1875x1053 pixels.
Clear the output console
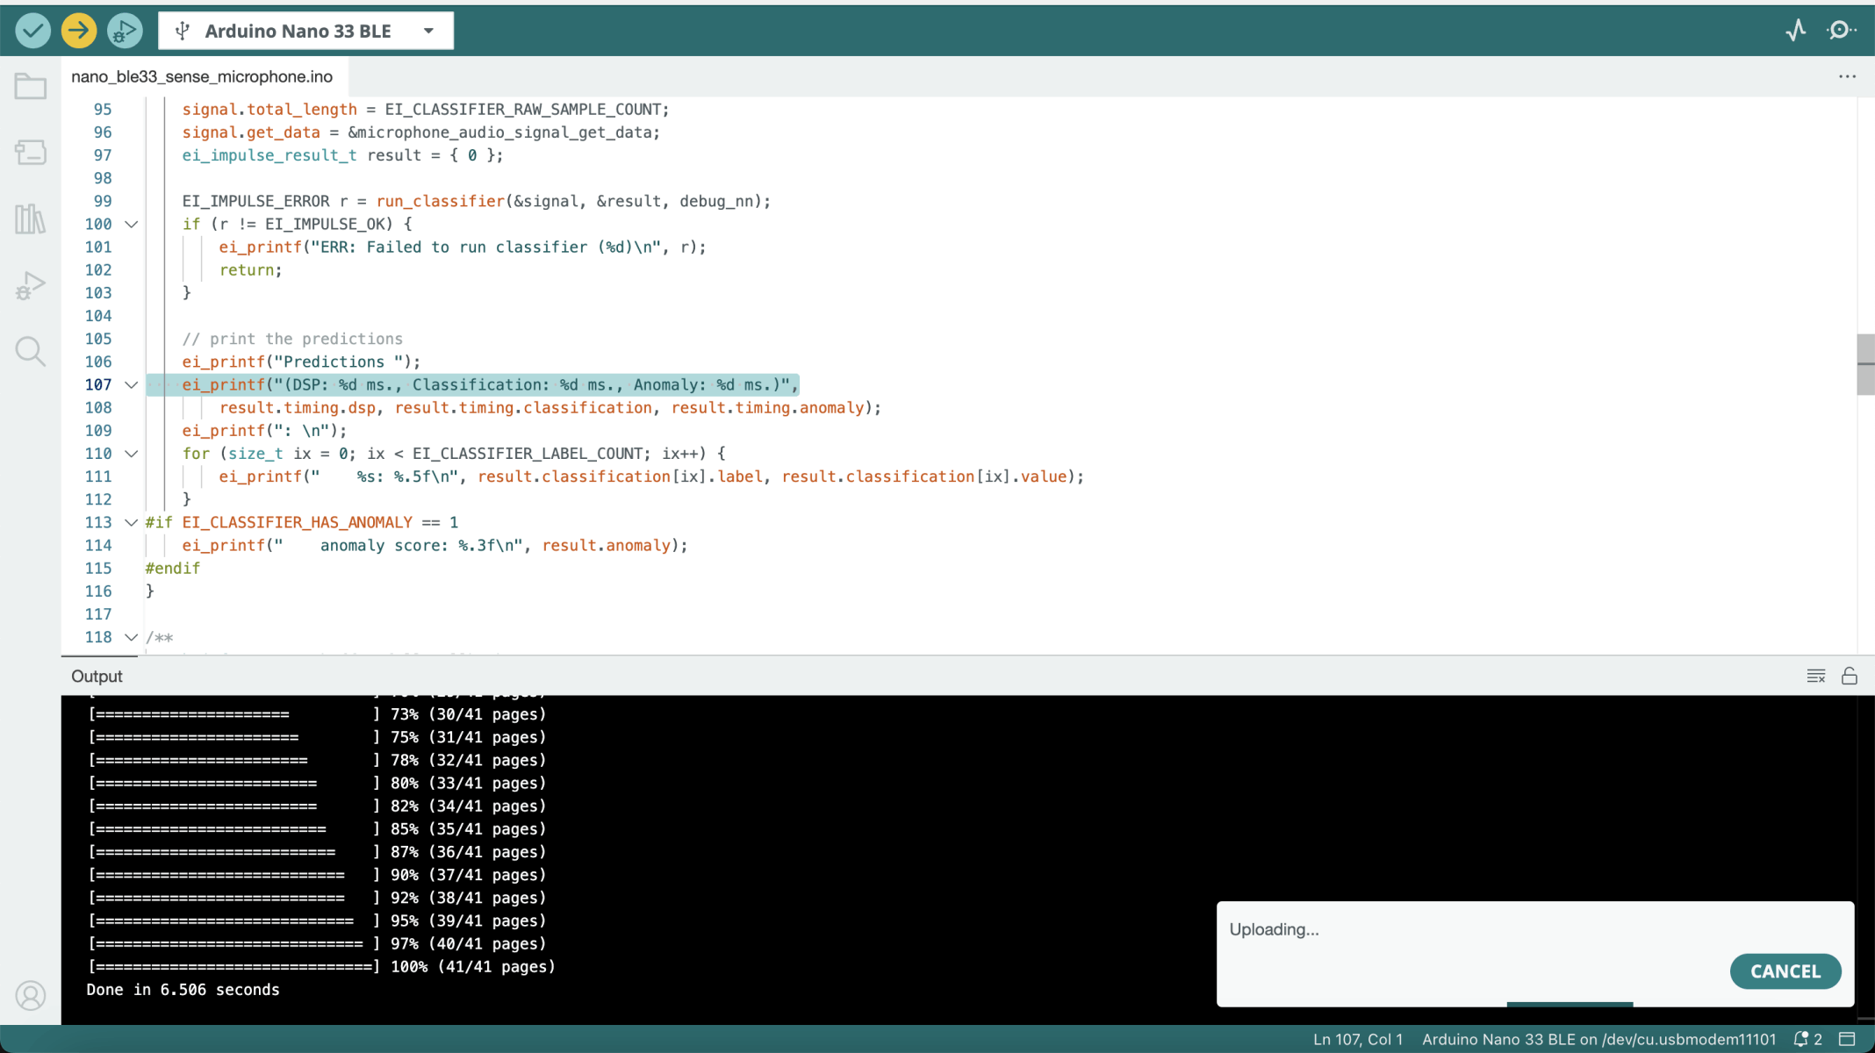click(1816, 676)
